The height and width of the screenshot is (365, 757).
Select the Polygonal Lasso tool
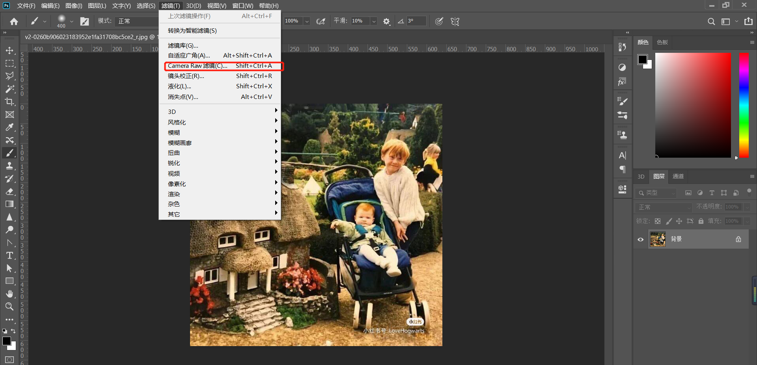[9, 76]
